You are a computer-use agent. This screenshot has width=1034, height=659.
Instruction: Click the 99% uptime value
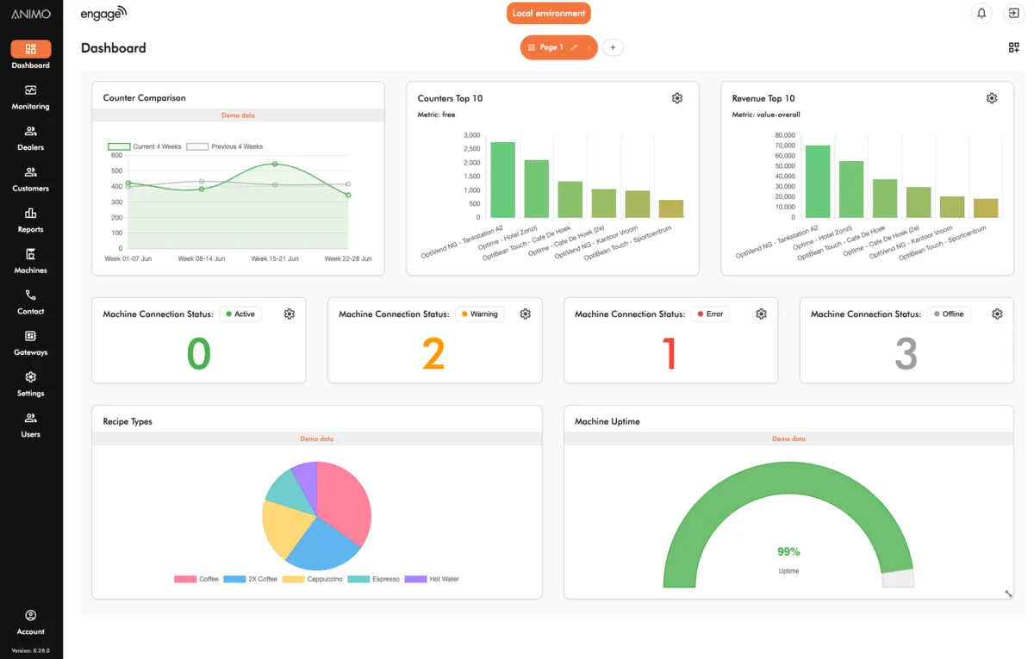pos(788,551)
